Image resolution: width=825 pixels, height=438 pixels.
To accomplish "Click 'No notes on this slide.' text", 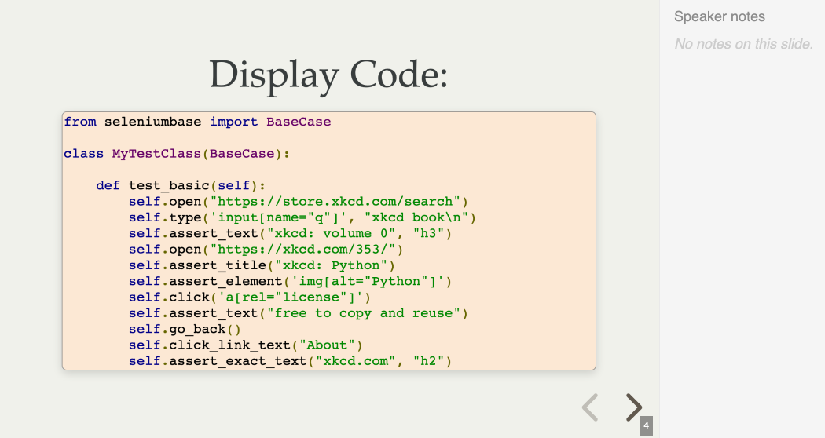I will tap(743, 44).
